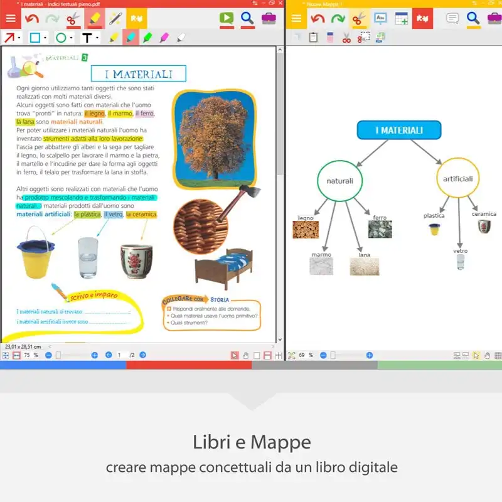The image size is (502, 502).
Task: Select the green highlighter tool
Action: 147,38
